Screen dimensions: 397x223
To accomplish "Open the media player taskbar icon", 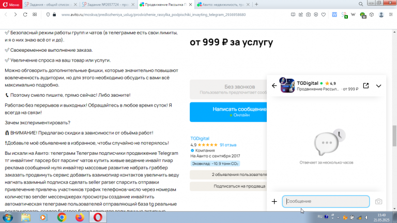I will 43,217.
